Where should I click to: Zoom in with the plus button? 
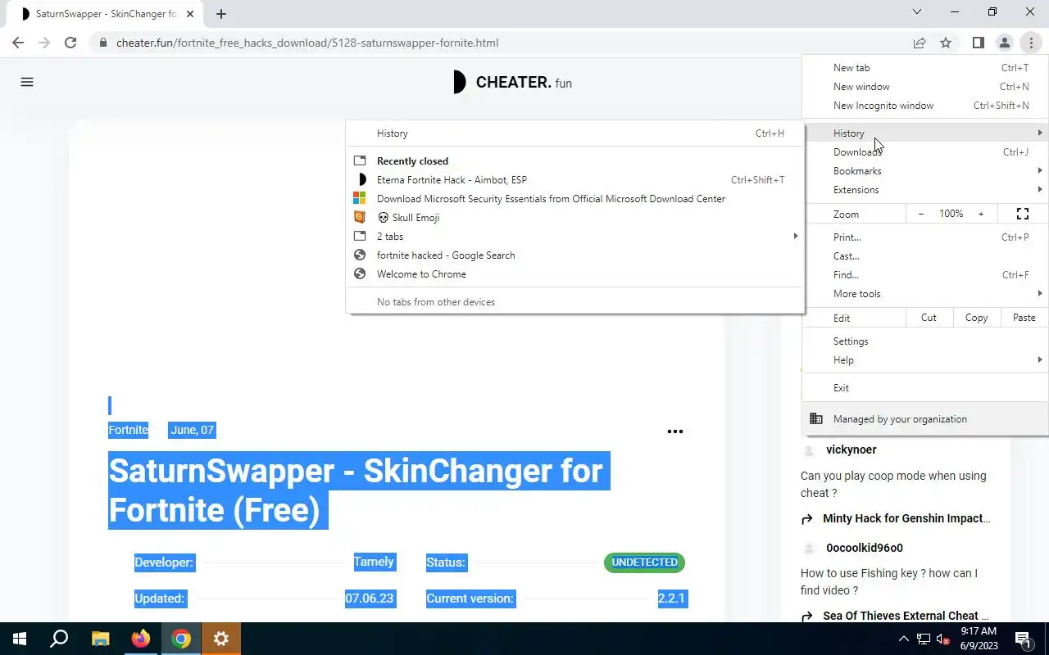point(981,214)
